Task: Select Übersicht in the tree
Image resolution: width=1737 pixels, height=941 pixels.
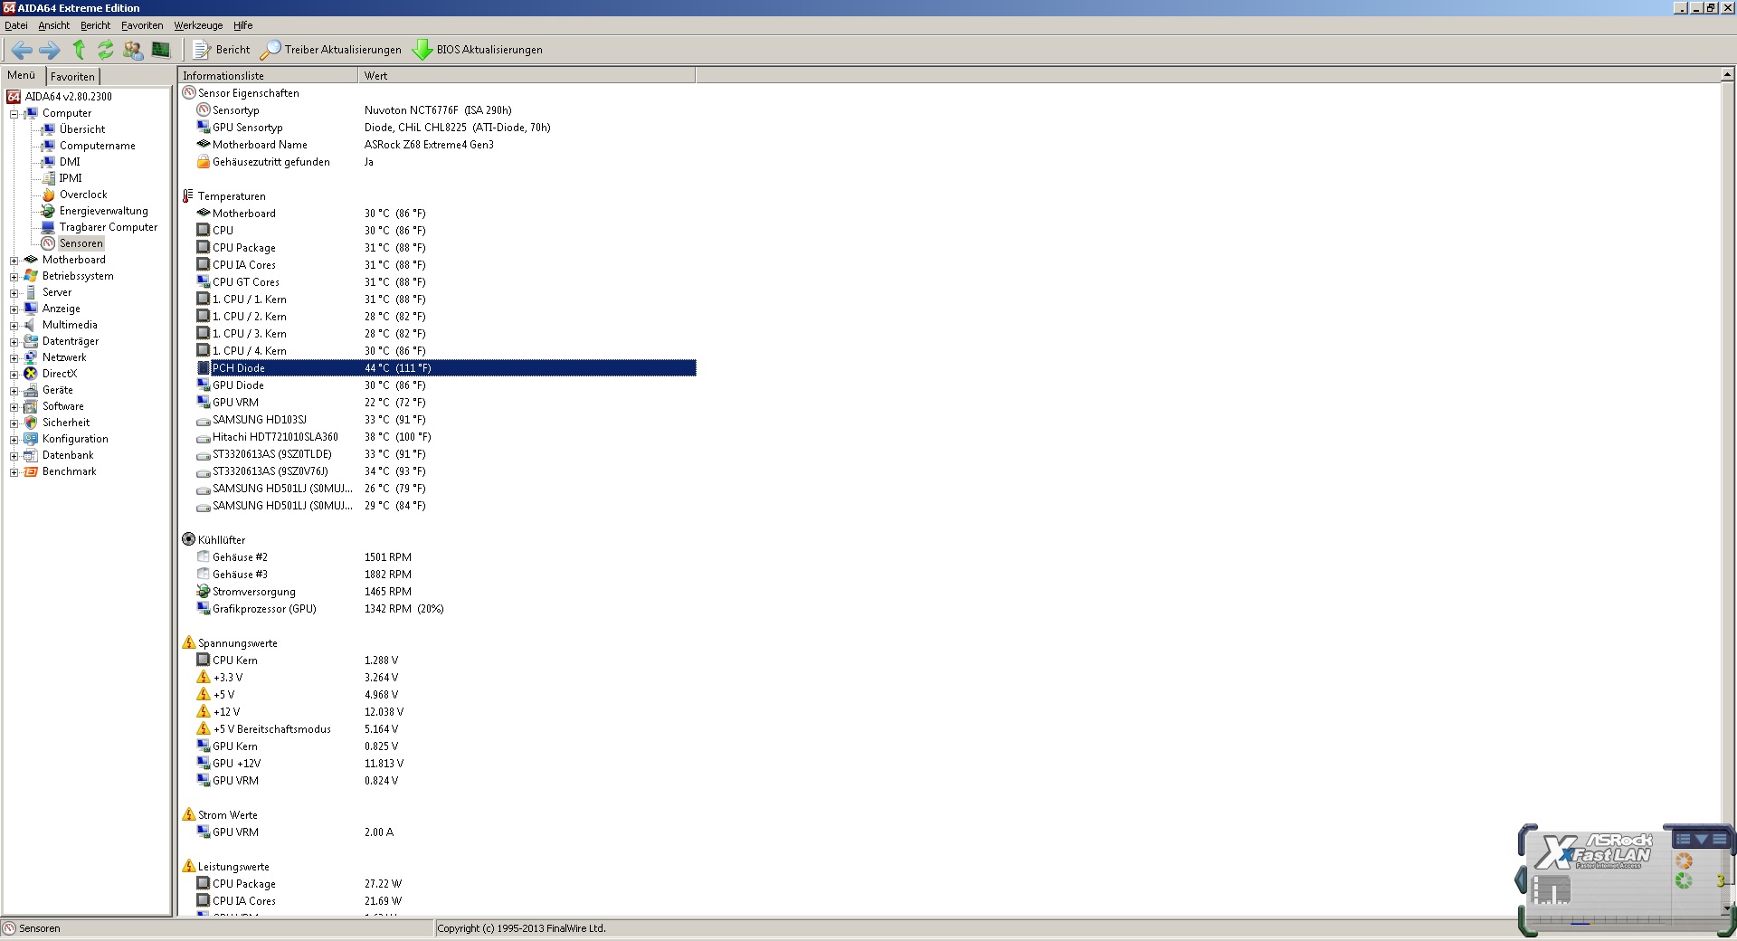Action: click(82, 129)
